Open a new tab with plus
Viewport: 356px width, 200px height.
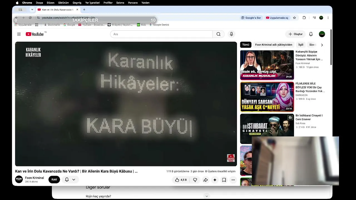tap(84, 10)
